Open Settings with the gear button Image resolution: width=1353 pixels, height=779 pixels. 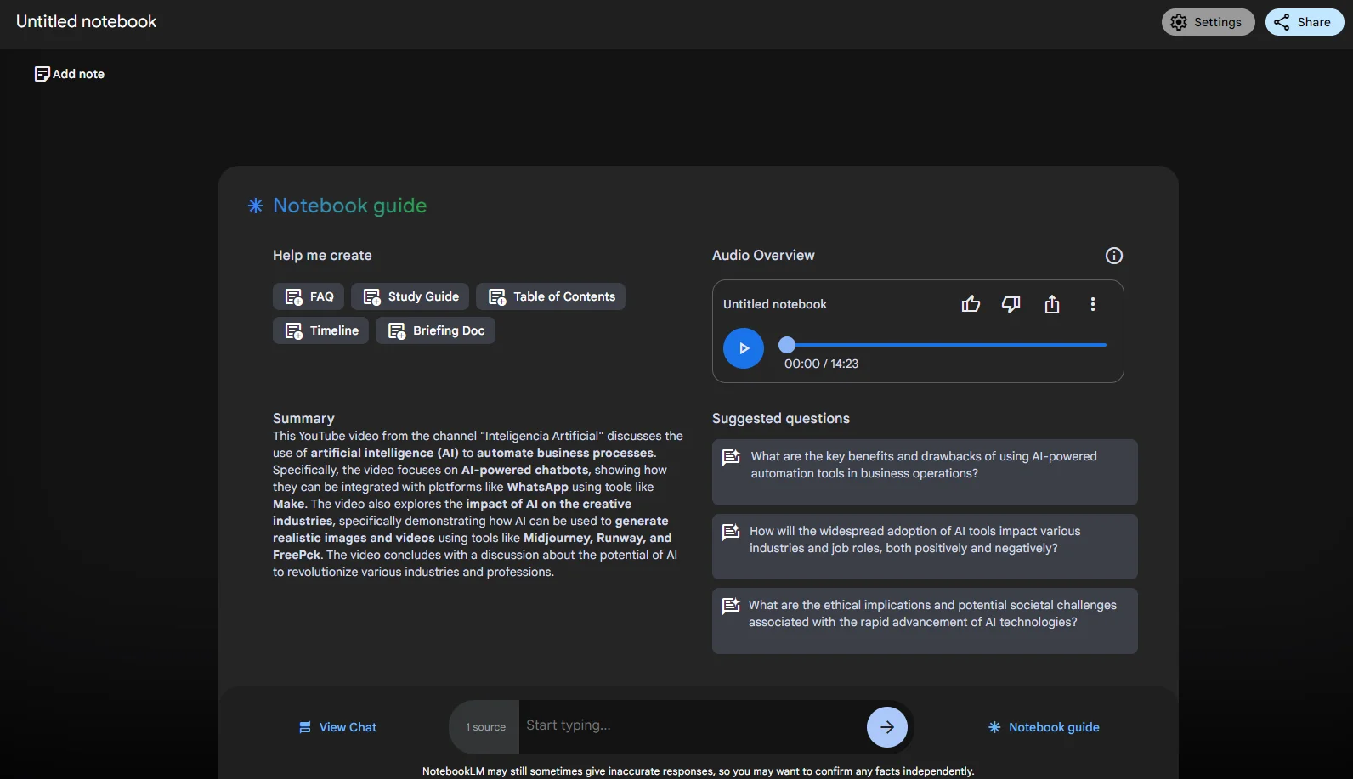[1208, 22]
